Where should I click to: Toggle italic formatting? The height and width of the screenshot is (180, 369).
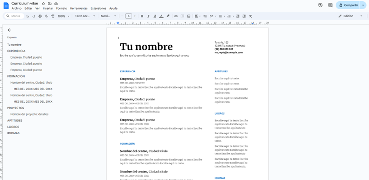148,16
